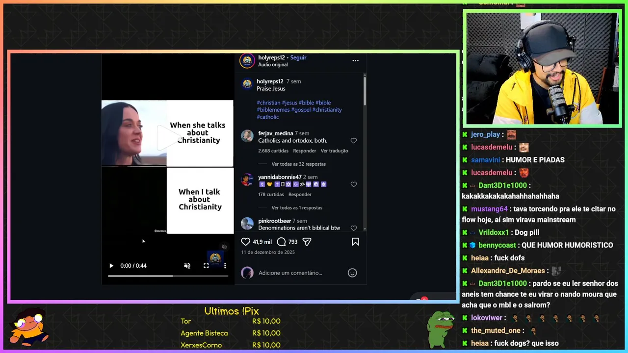The height and width of the screenshot is (353, 628).
Task: Click the user avatar beside the comment field
Action: pyautogui.click(x=247, y=273)
